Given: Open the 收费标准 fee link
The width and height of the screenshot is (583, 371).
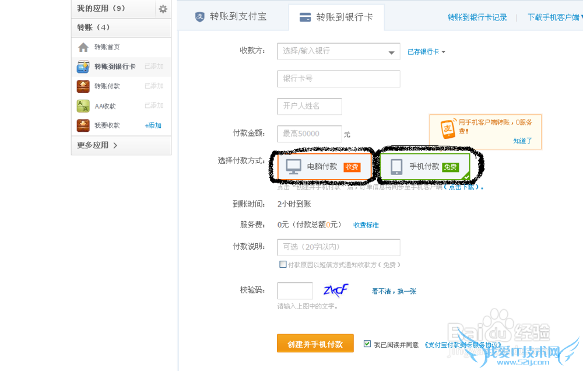Looking at the screenshot, I should coord(366,225).
